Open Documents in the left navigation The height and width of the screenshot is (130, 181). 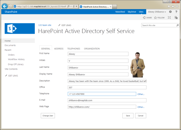10,45
